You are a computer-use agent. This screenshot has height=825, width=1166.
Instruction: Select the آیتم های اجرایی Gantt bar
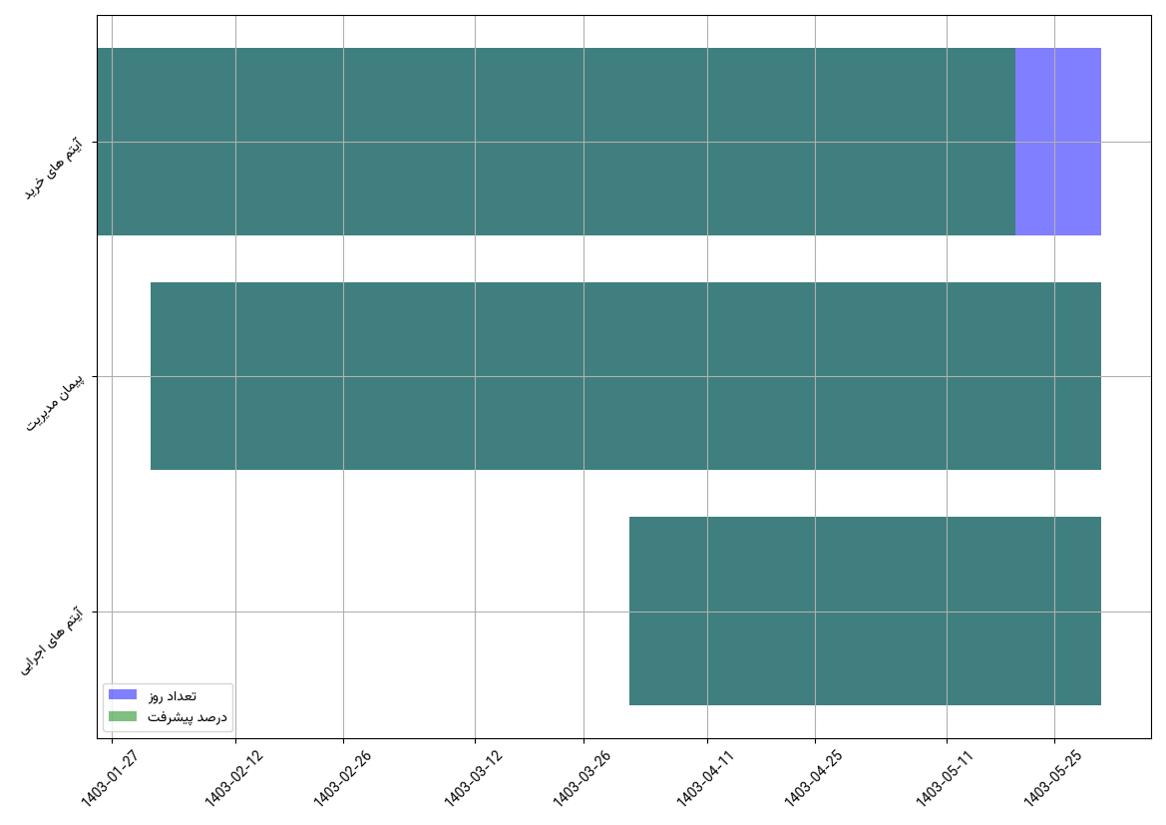865,611
